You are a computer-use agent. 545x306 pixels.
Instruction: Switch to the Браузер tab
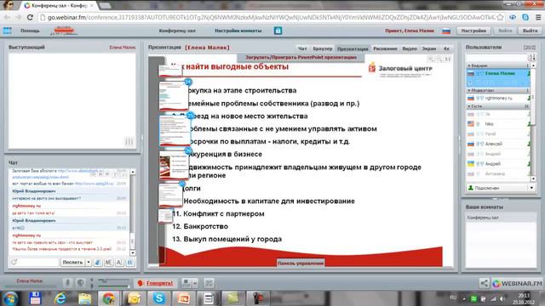point(322,48)
